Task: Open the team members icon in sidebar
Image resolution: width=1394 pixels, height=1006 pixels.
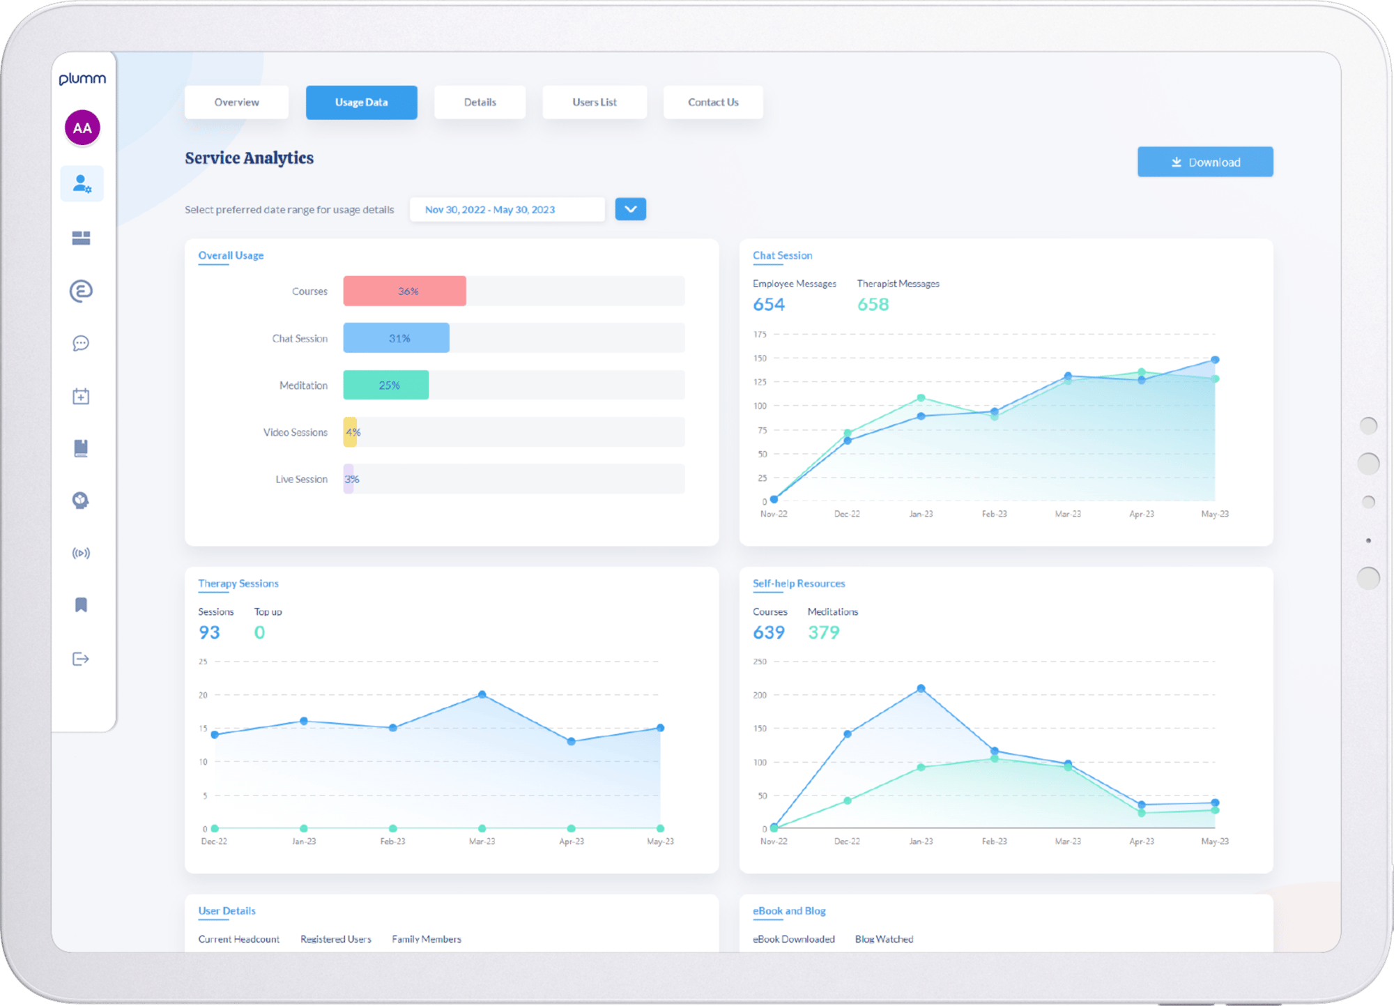Action: [x=82, y=181]
